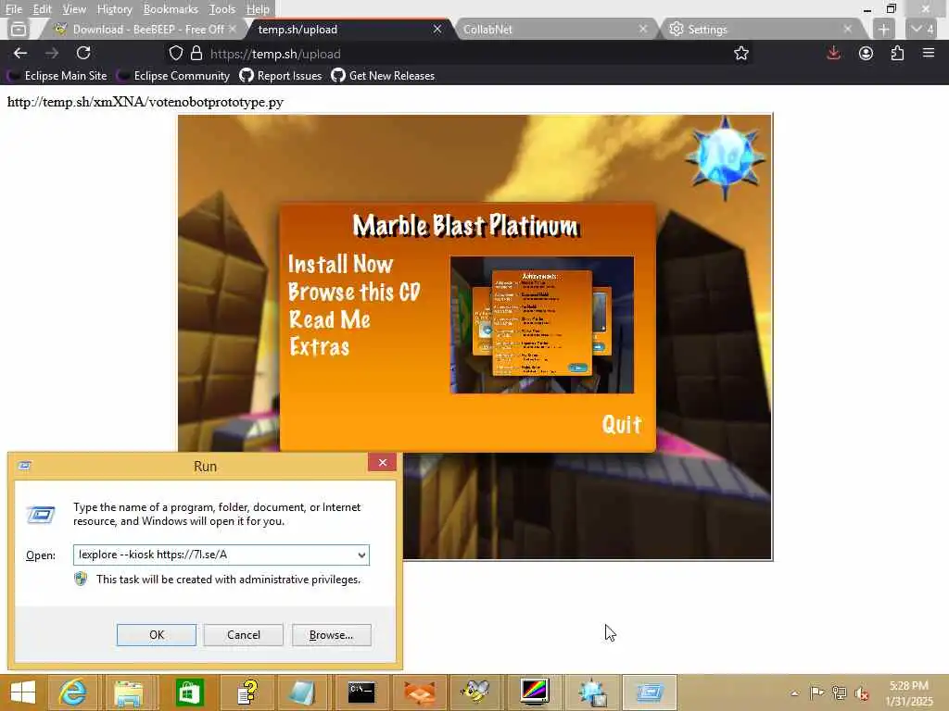Click OK in the Run dialog
The image size is (949, 711).
[x=156, y=635]
